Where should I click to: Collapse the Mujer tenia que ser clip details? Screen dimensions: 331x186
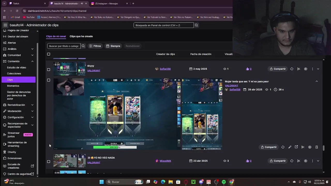[x=317, y=81]
